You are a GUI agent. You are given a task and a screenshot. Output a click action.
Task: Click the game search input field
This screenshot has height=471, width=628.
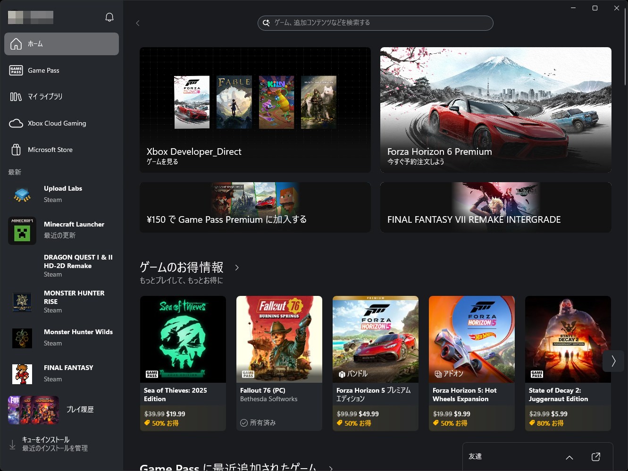(375, 23)
